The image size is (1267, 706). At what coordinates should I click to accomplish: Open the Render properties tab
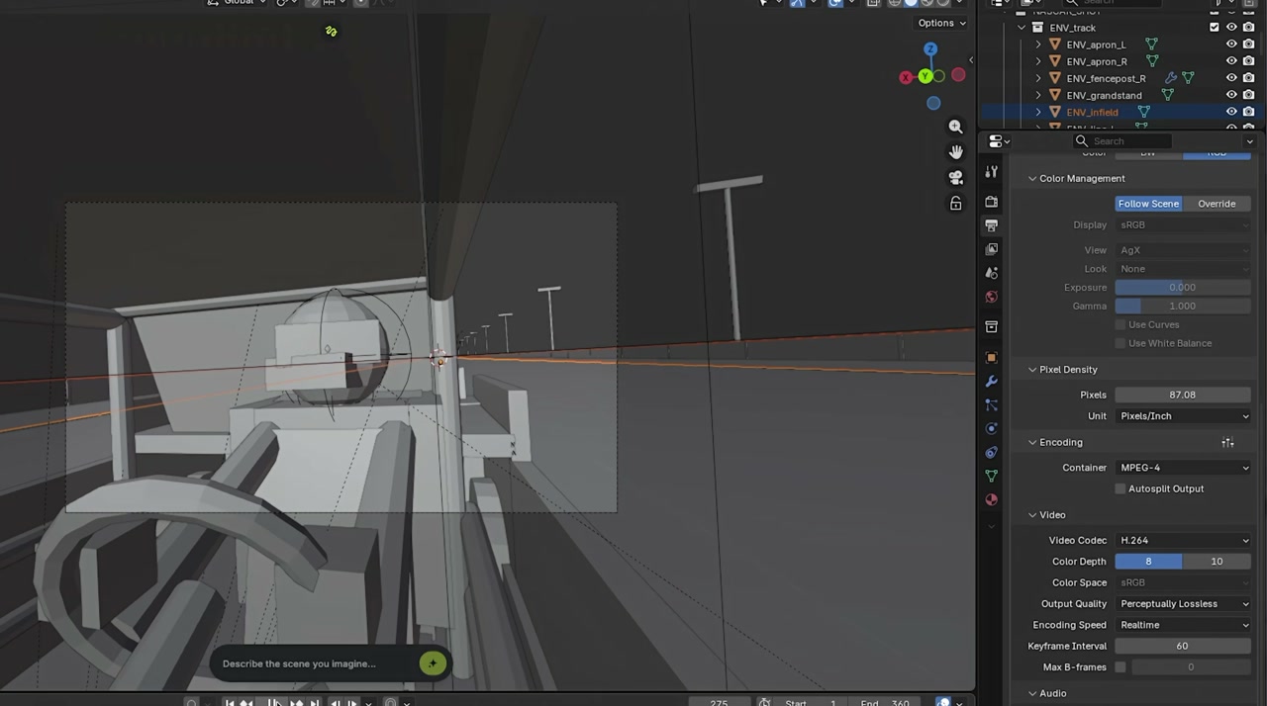click(x=991, y=202)
